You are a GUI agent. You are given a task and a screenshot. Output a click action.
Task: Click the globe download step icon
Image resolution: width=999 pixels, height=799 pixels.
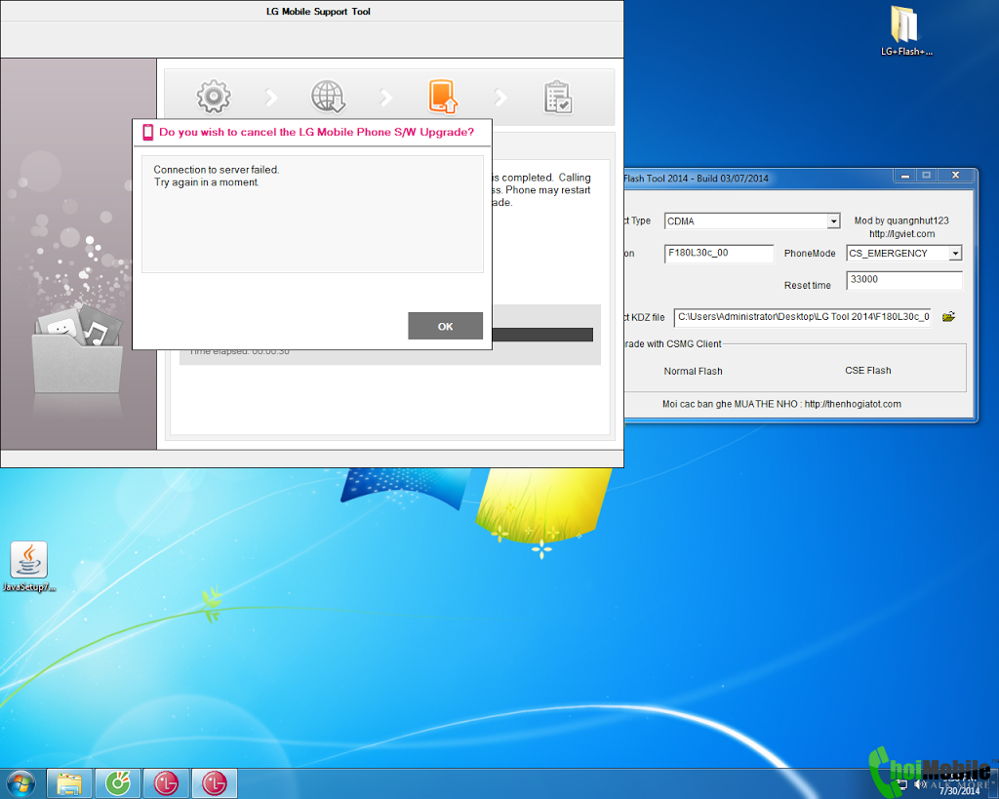(x=328, y=97)
